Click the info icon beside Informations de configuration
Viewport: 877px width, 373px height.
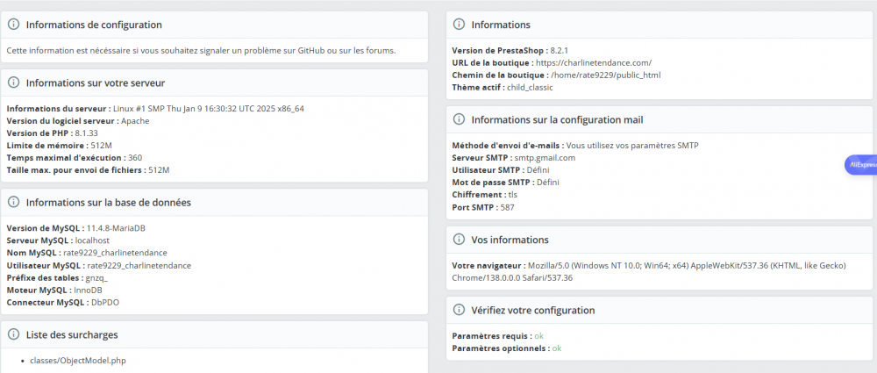click(x=14, y=25)
